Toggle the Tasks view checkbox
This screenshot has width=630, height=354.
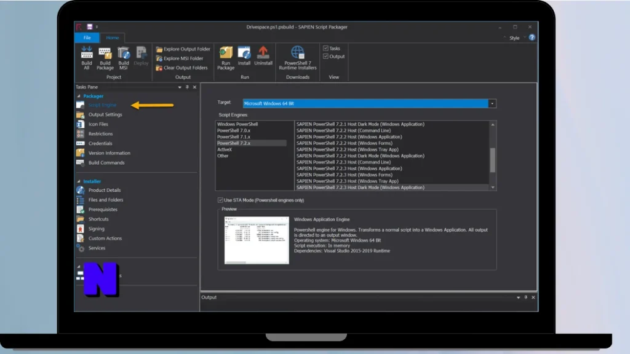(326, 48)
